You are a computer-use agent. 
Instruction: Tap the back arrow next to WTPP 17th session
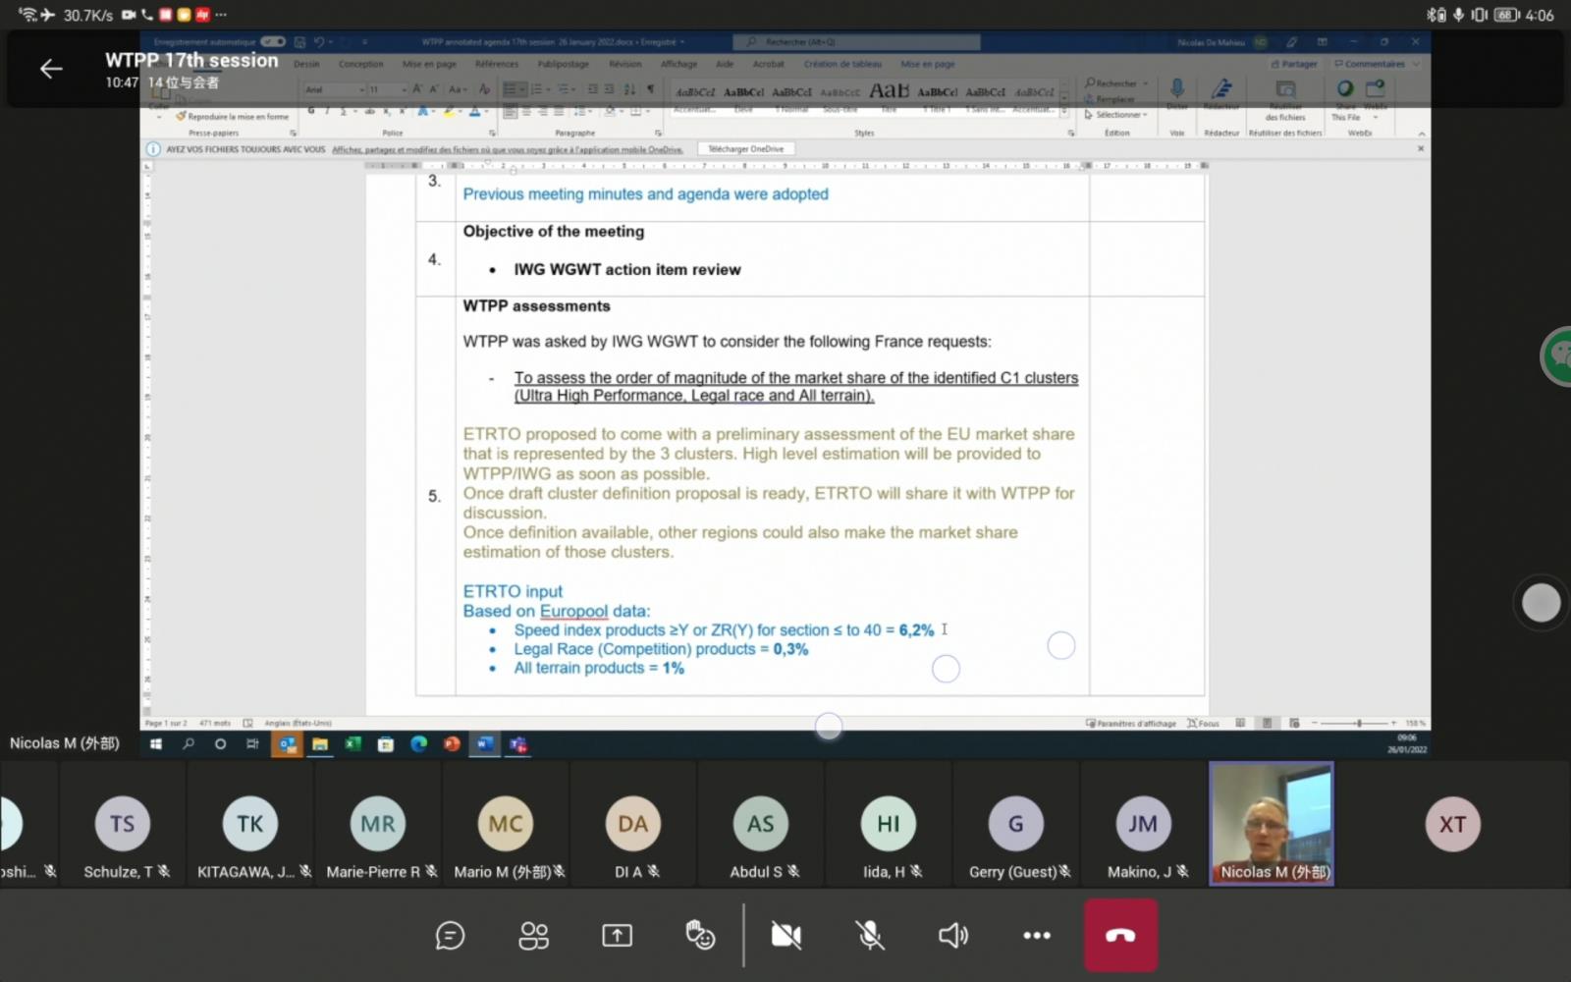(x=51, y=68)
